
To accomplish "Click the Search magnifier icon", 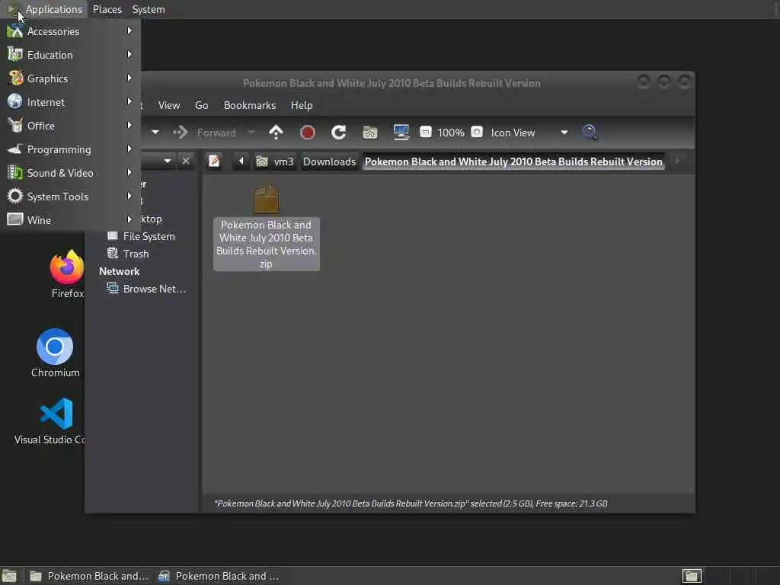I will [590, 133].
